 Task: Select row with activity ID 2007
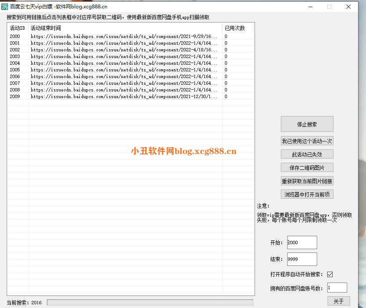131,83
